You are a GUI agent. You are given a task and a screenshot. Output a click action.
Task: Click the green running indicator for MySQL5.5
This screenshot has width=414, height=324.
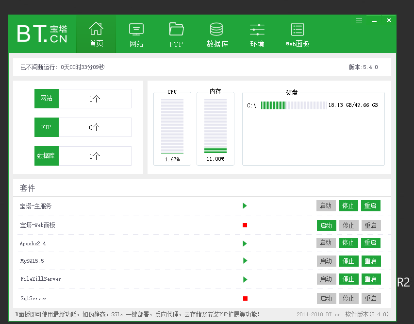(245, 261)
